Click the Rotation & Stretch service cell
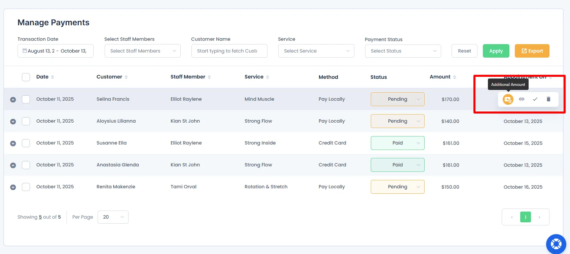570x254 pixels. pos(266,187)
